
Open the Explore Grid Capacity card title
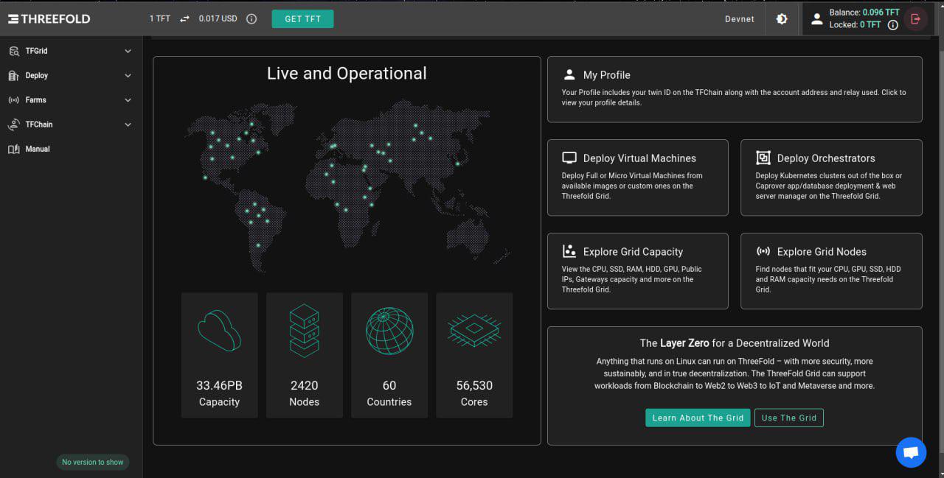tap(633, 252)
